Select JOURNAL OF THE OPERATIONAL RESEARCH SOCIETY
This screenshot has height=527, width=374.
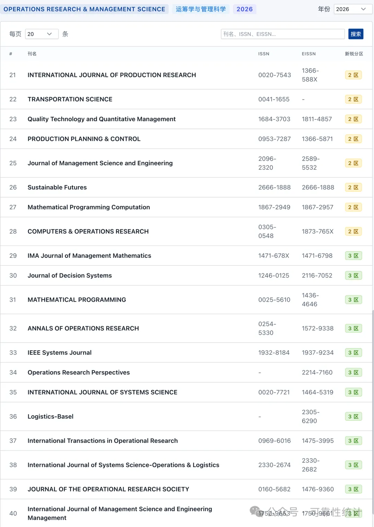click(108, 489)
